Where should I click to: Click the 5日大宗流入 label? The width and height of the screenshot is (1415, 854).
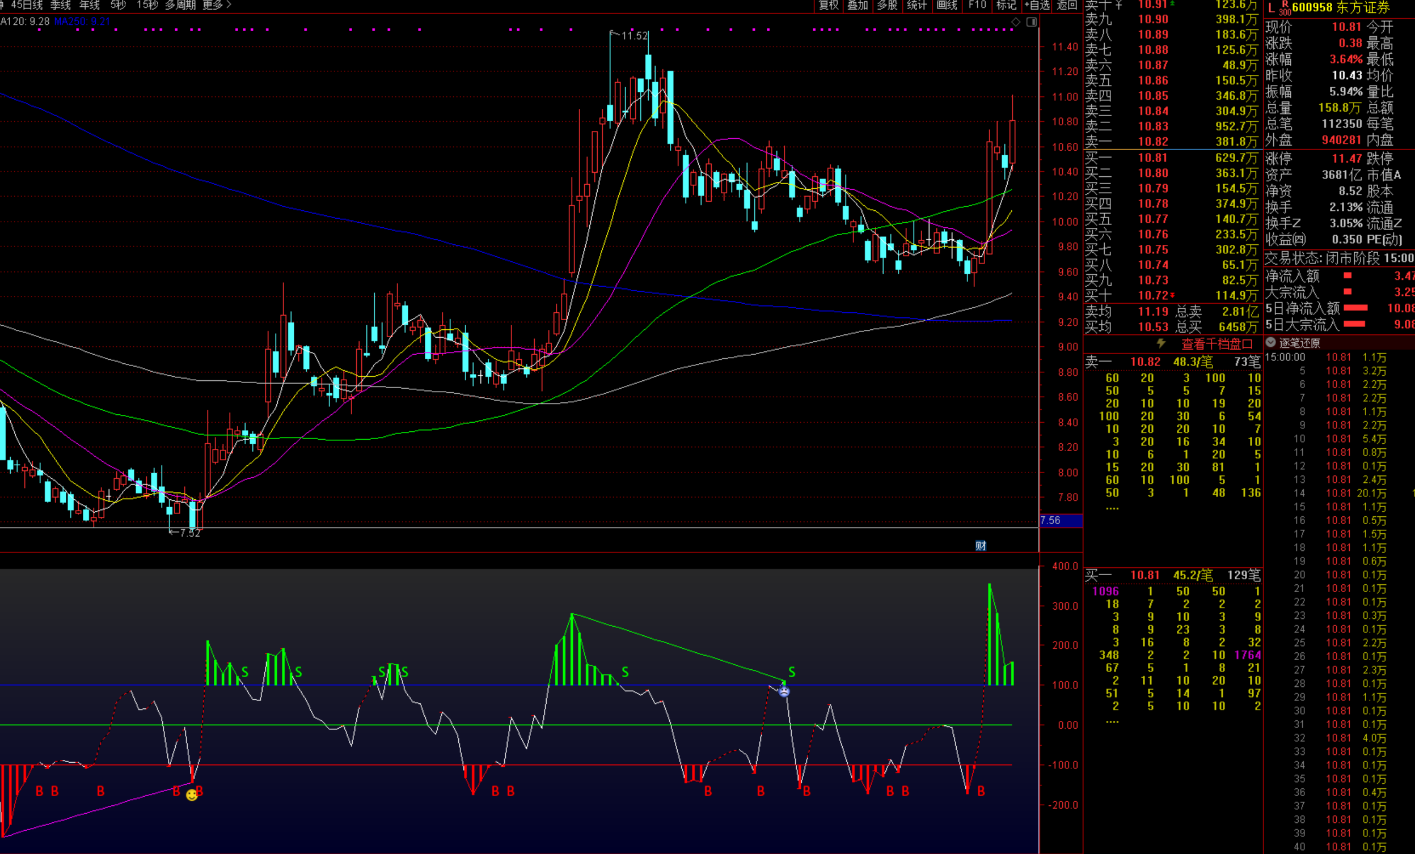pyautogui.click(x=1302, y=324)
